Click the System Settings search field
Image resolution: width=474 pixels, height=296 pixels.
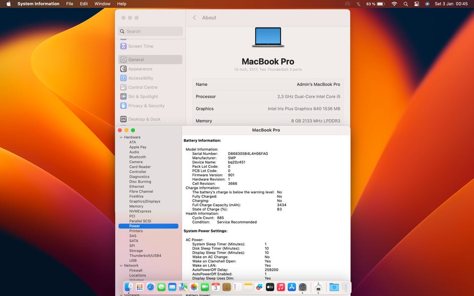point(151,32)
